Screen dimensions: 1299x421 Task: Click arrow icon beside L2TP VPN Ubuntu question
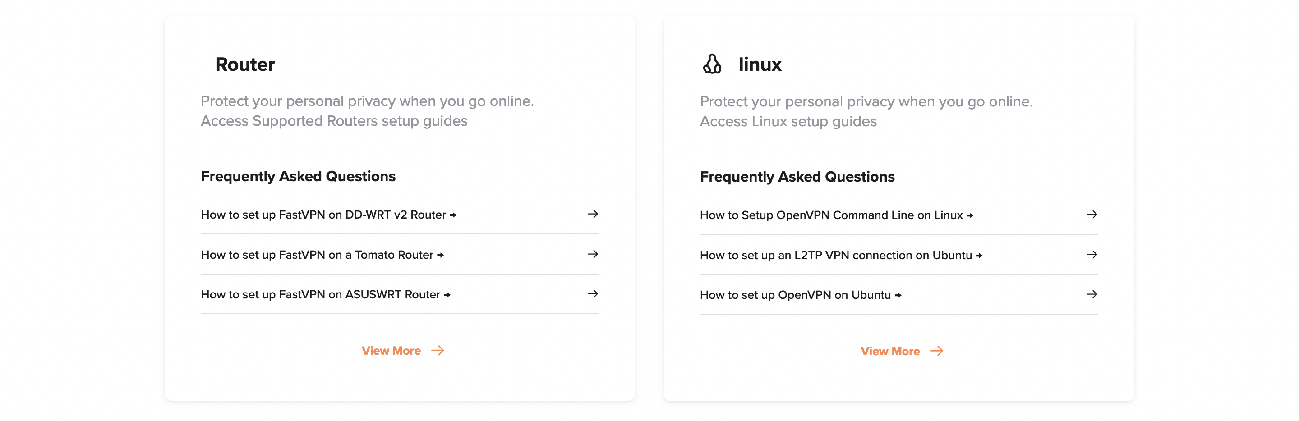click(x=1092, y=255)
